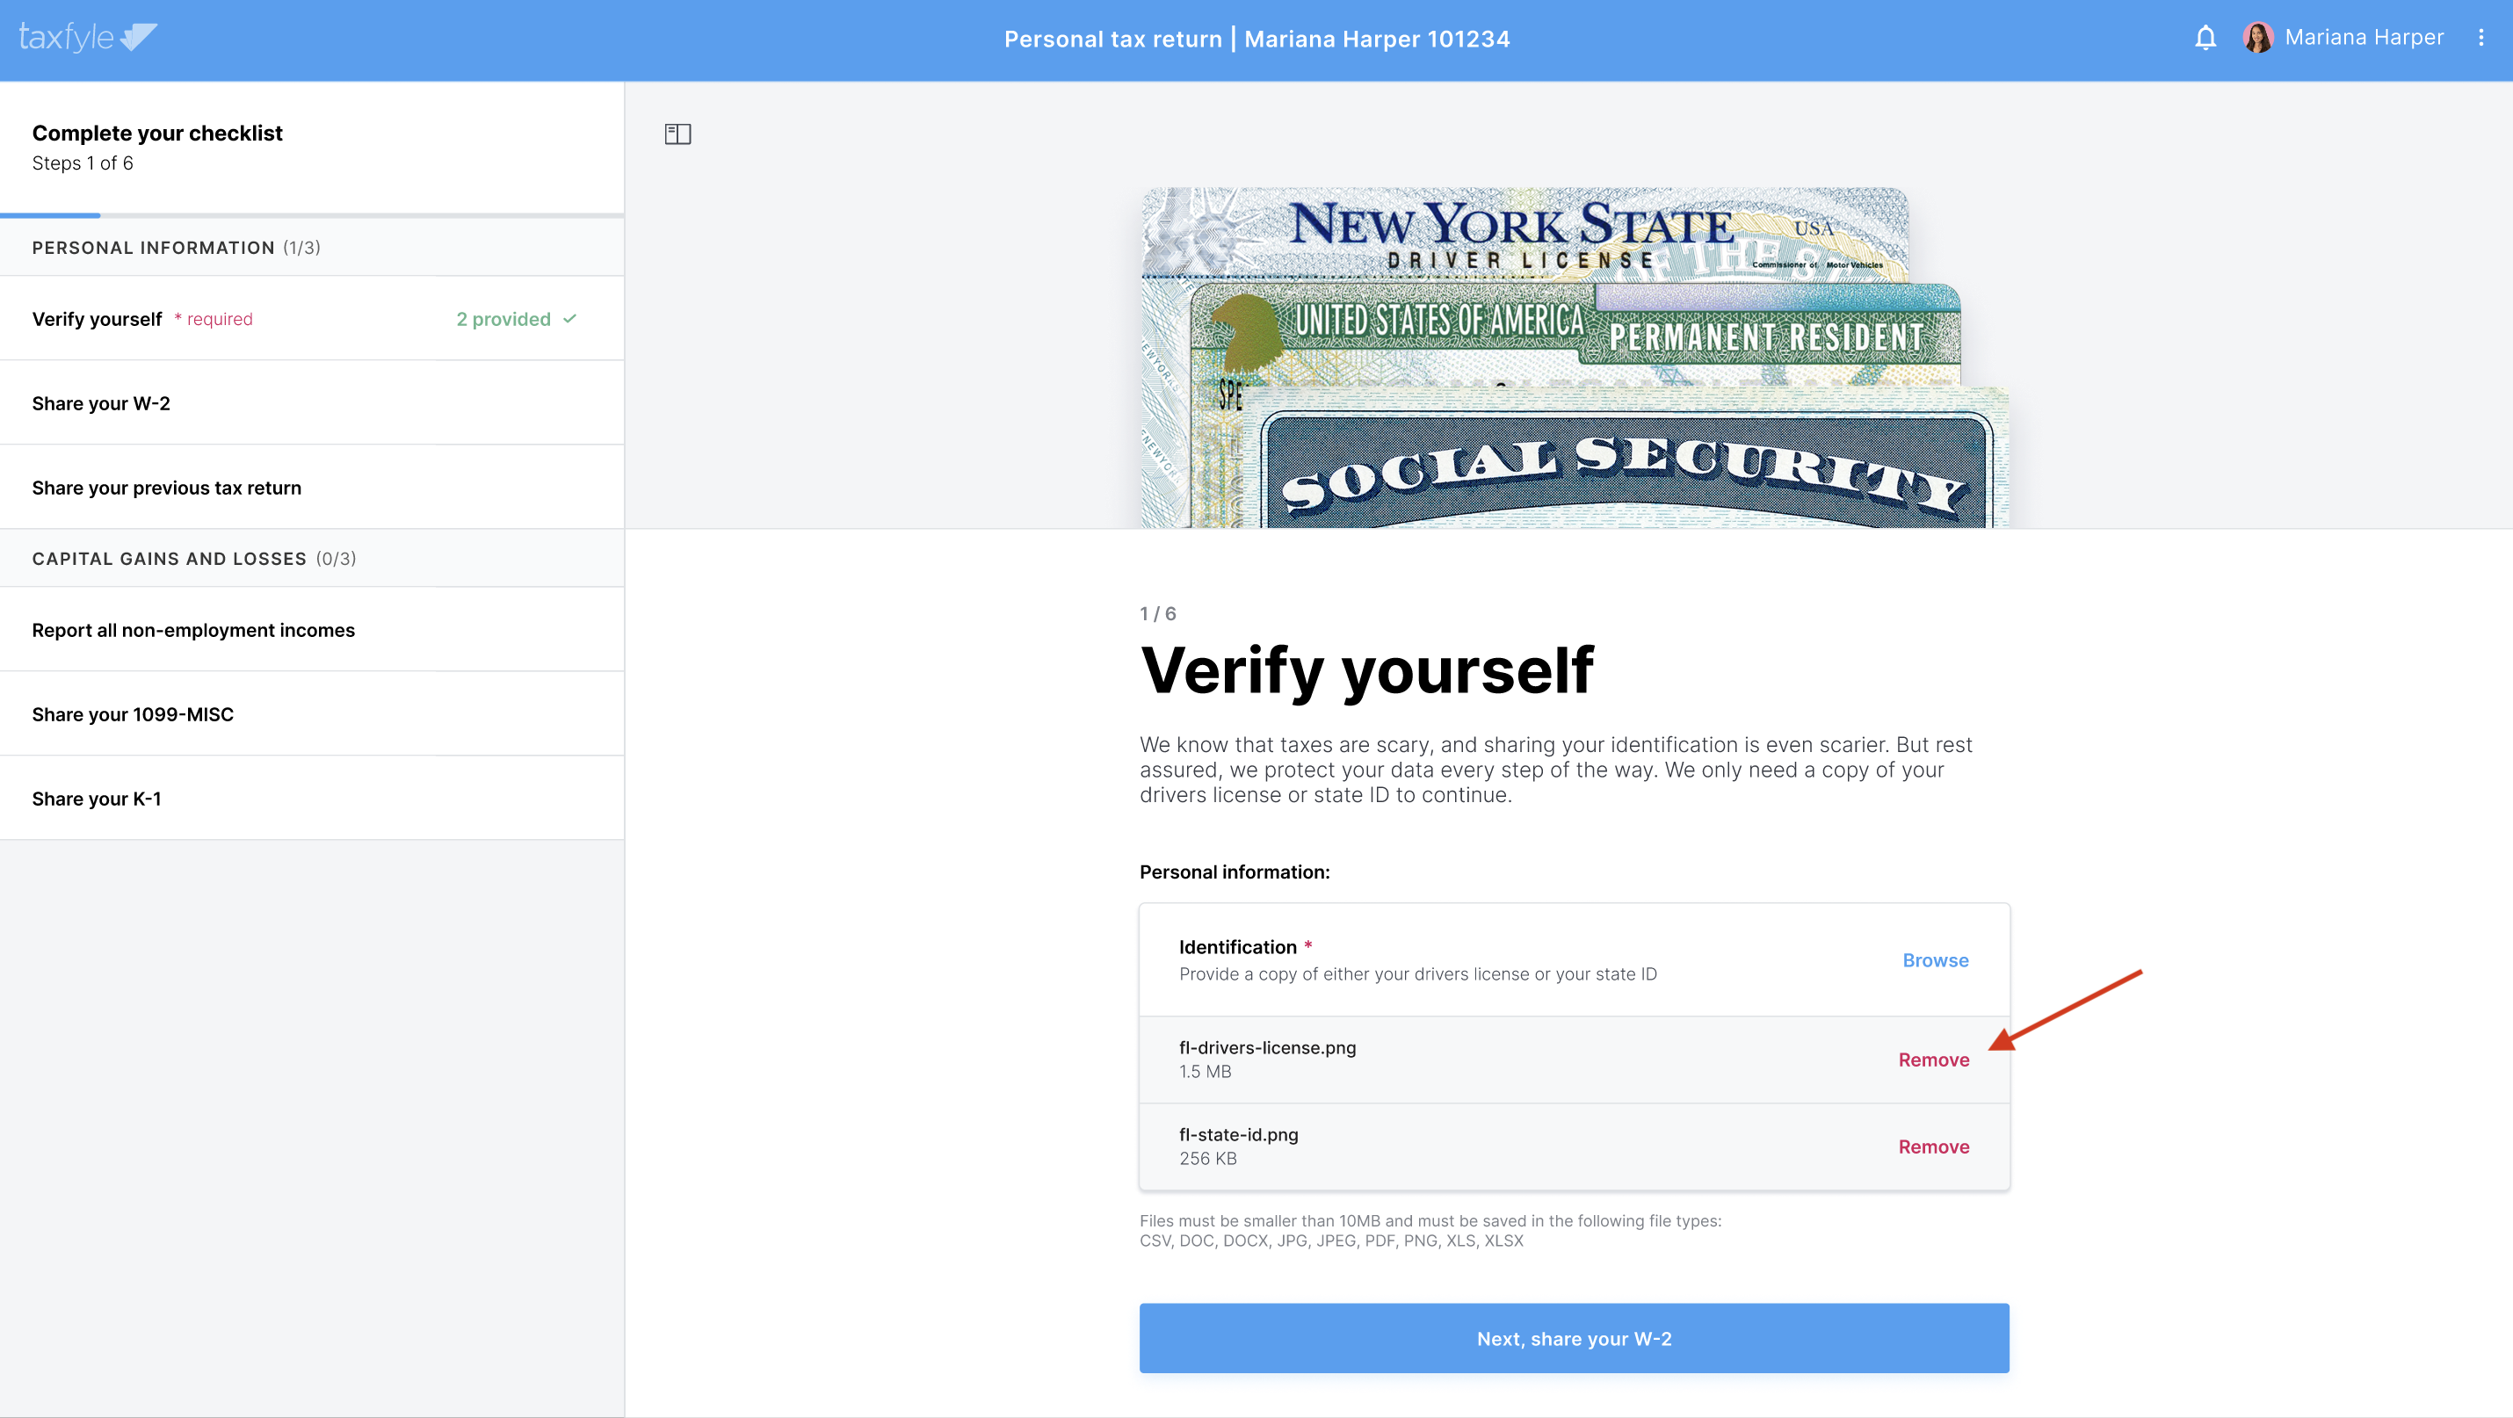Viewport: 2513px width, 1418px height.
Task: Click the Verify yourself heading
Action: coord(1365,671)
